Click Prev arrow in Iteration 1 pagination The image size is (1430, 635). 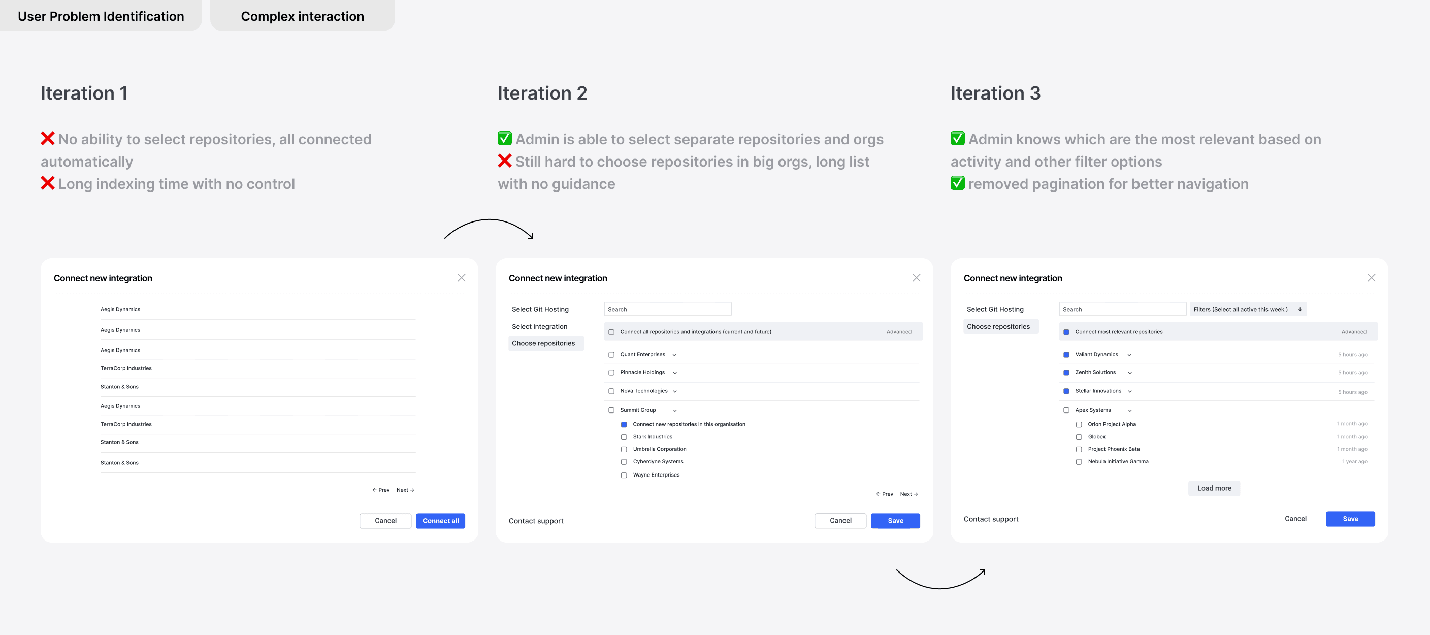pyautogui.click(x=381, y=490)
